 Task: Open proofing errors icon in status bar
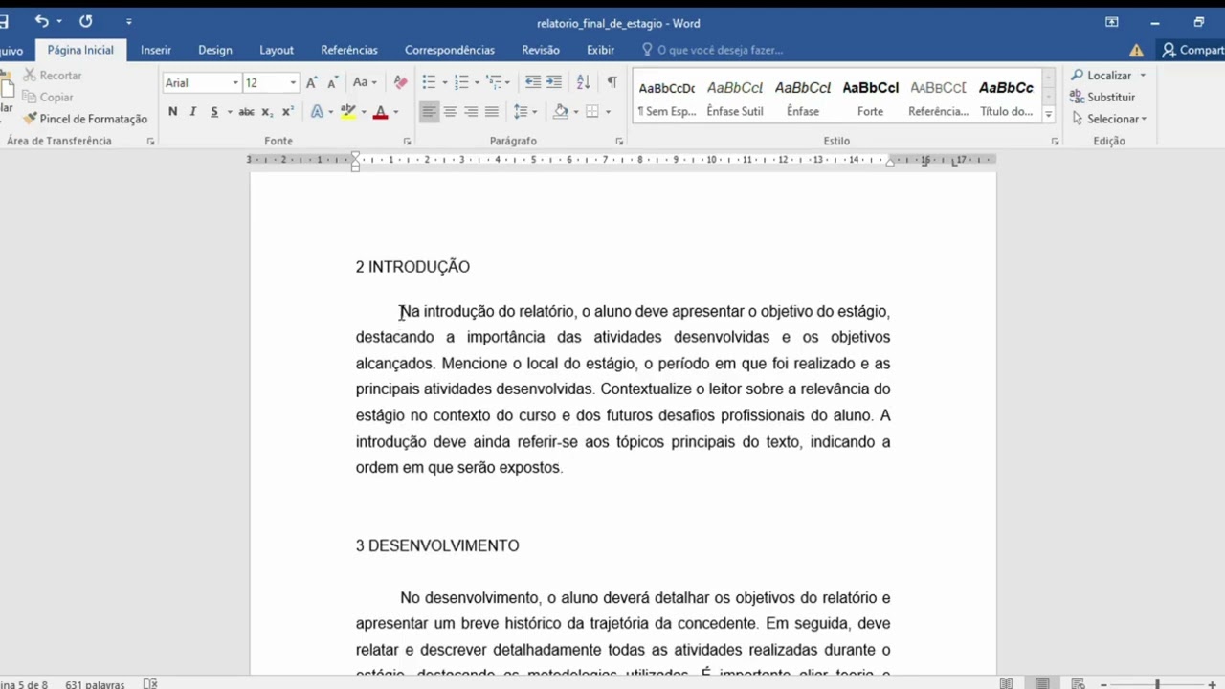click(150, 684)
